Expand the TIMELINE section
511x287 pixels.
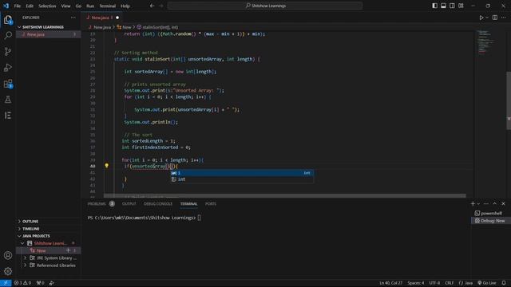(31, 229)
